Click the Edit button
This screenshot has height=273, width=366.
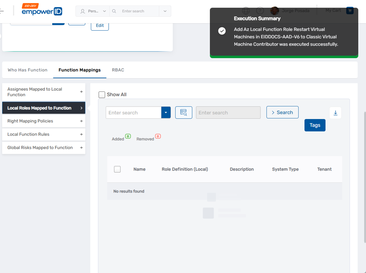point(100,26)
